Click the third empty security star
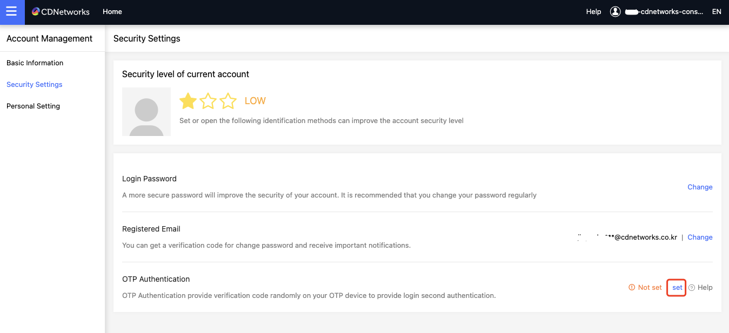Viewport: 729px width, 333px height. [x=228, y=101]
